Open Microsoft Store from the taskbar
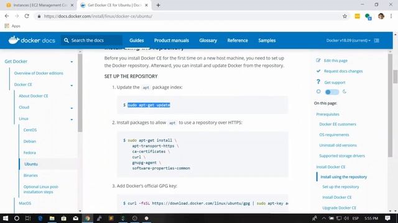The height and width of the screenshot is (223, 398). pos(63,218)
